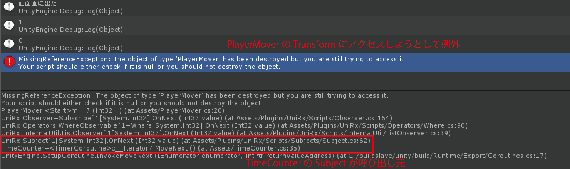The width and height of the screenshot is (570, 169).
Task: Select the log entry showing value '1'
Action: (x=285, y=25)
